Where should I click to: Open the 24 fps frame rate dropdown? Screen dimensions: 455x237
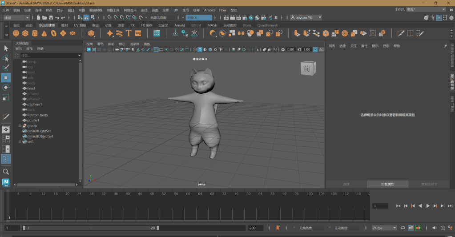coord(384,228)
